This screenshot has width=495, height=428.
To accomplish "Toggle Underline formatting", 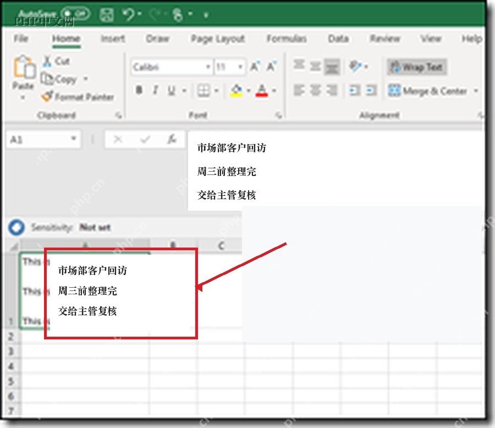I will [x=172, y=91].
